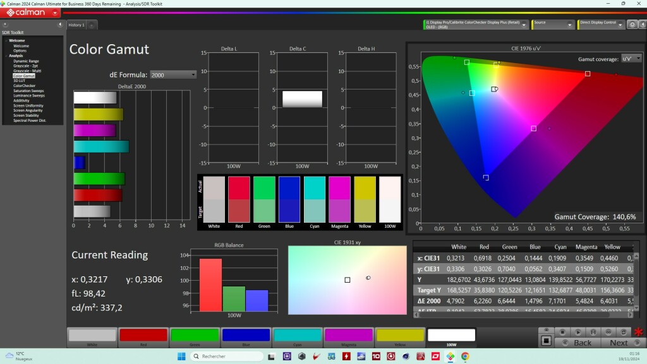Viewport: 647px width, 364px height.
Task: Open the 3D LUT page
Action: [20, 81]
